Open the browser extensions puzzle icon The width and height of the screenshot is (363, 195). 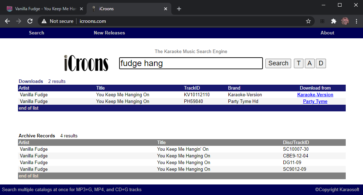point(333,21)
